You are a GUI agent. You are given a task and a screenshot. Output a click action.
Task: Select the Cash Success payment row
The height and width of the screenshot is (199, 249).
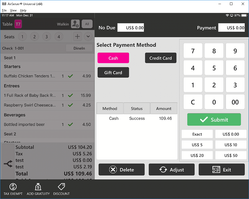tap(137, 119)
